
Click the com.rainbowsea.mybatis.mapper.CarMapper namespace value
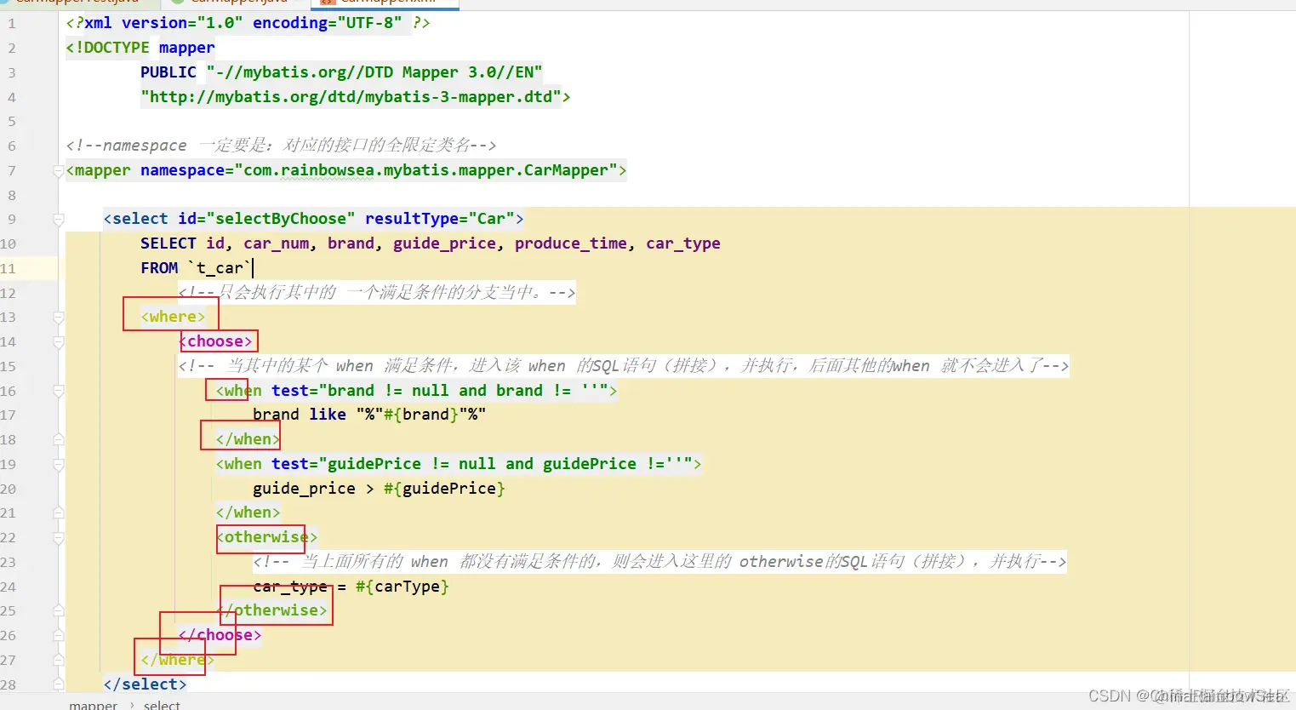point(425,170)
